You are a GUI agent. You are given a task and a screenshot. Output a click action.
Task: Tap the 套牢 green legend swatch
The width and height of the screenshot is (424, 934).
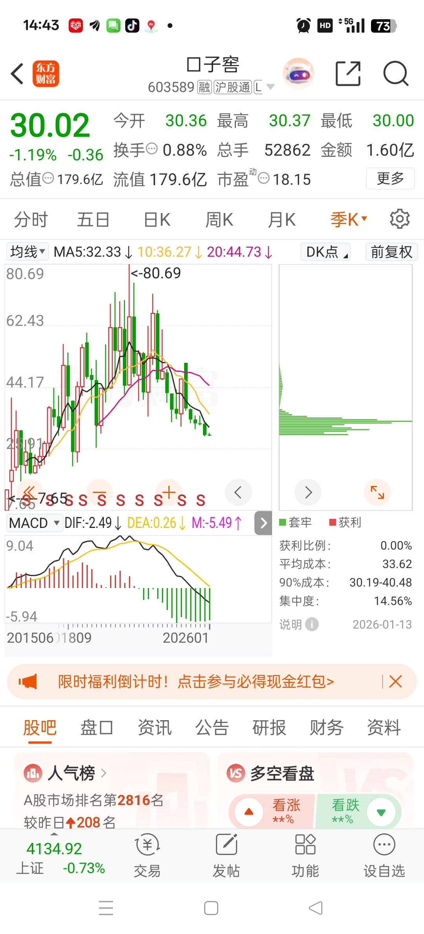282,522
